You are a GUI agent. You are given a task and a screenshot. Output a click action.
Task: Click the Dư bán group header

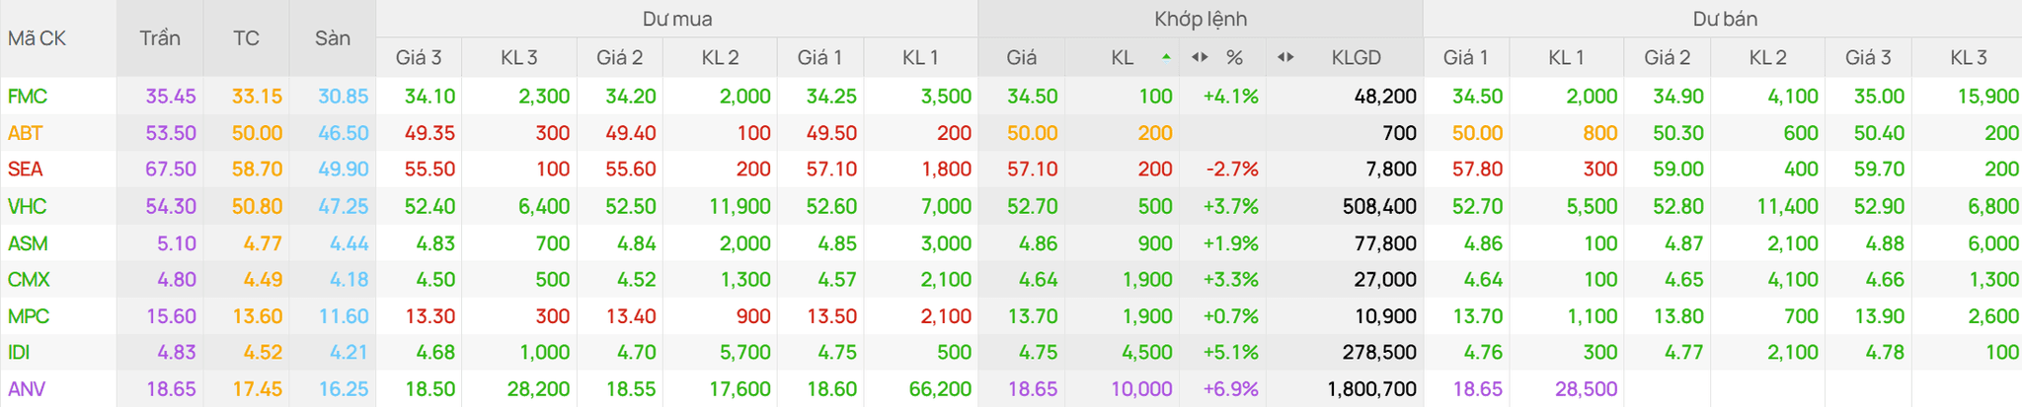click(x=1725, y=19)
